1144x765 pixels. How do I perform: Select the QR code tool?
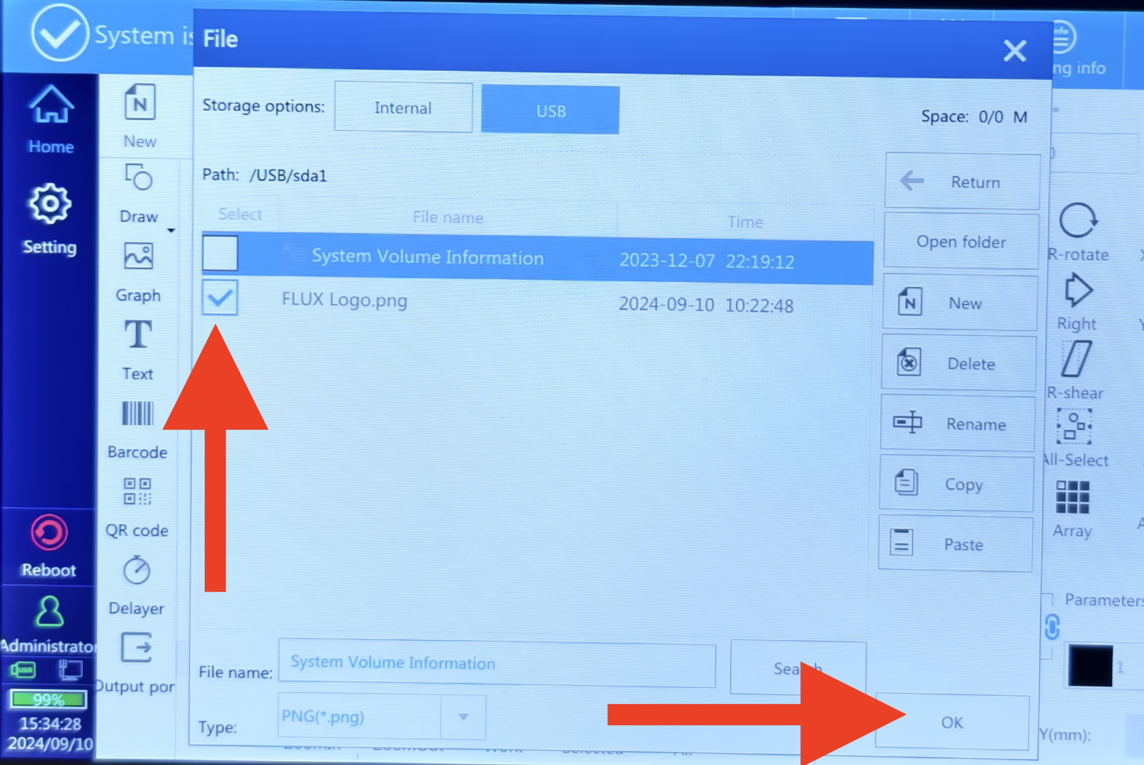(x=137, y=491)
